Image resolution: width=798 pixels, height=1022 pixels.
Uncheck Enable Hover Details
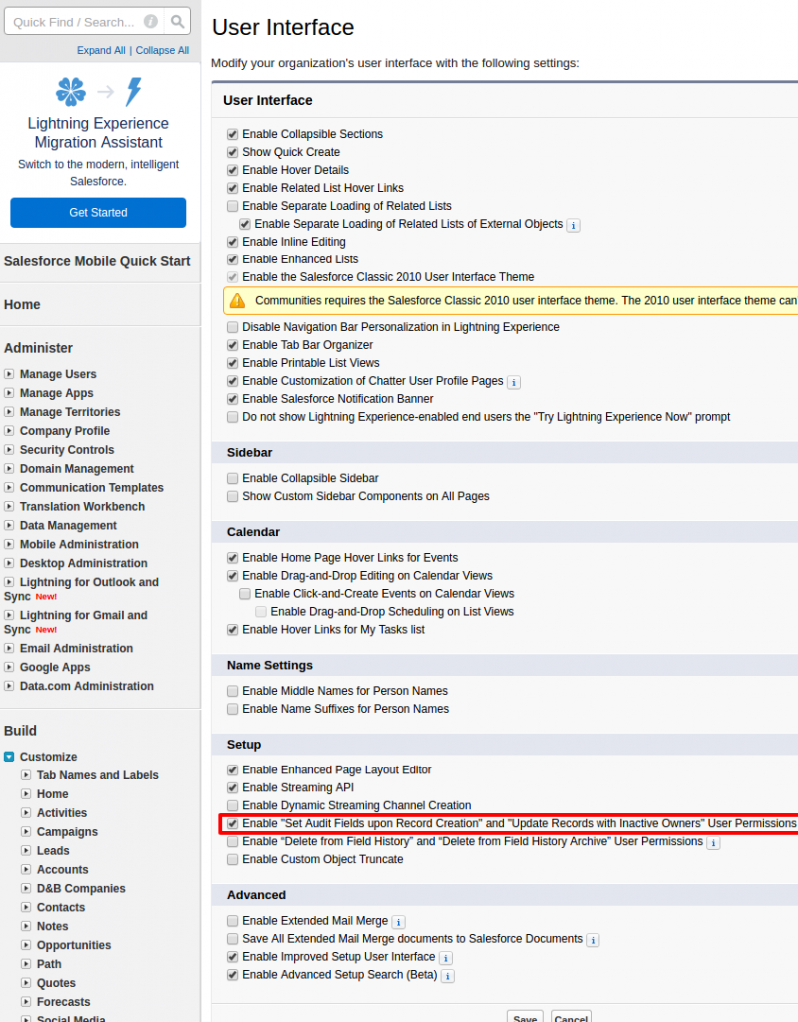pos(232,170)
